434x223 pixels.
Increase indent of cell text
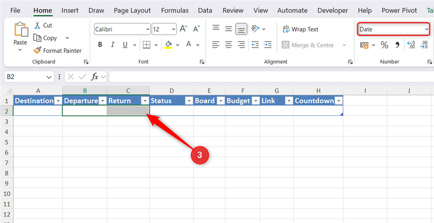coord(268,45)
